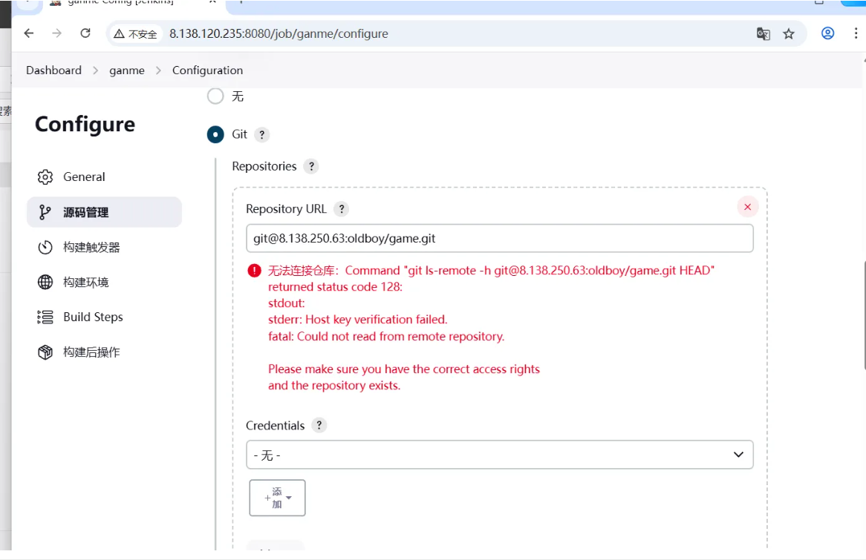
Task: Click the browser forward arrow
Action: (57, 33)
